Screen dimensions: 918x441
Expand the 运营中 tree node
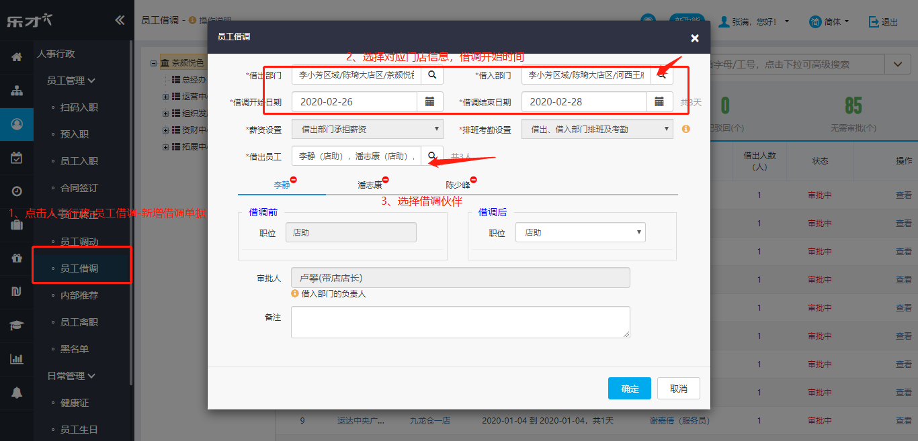click(x=165, y=97)
